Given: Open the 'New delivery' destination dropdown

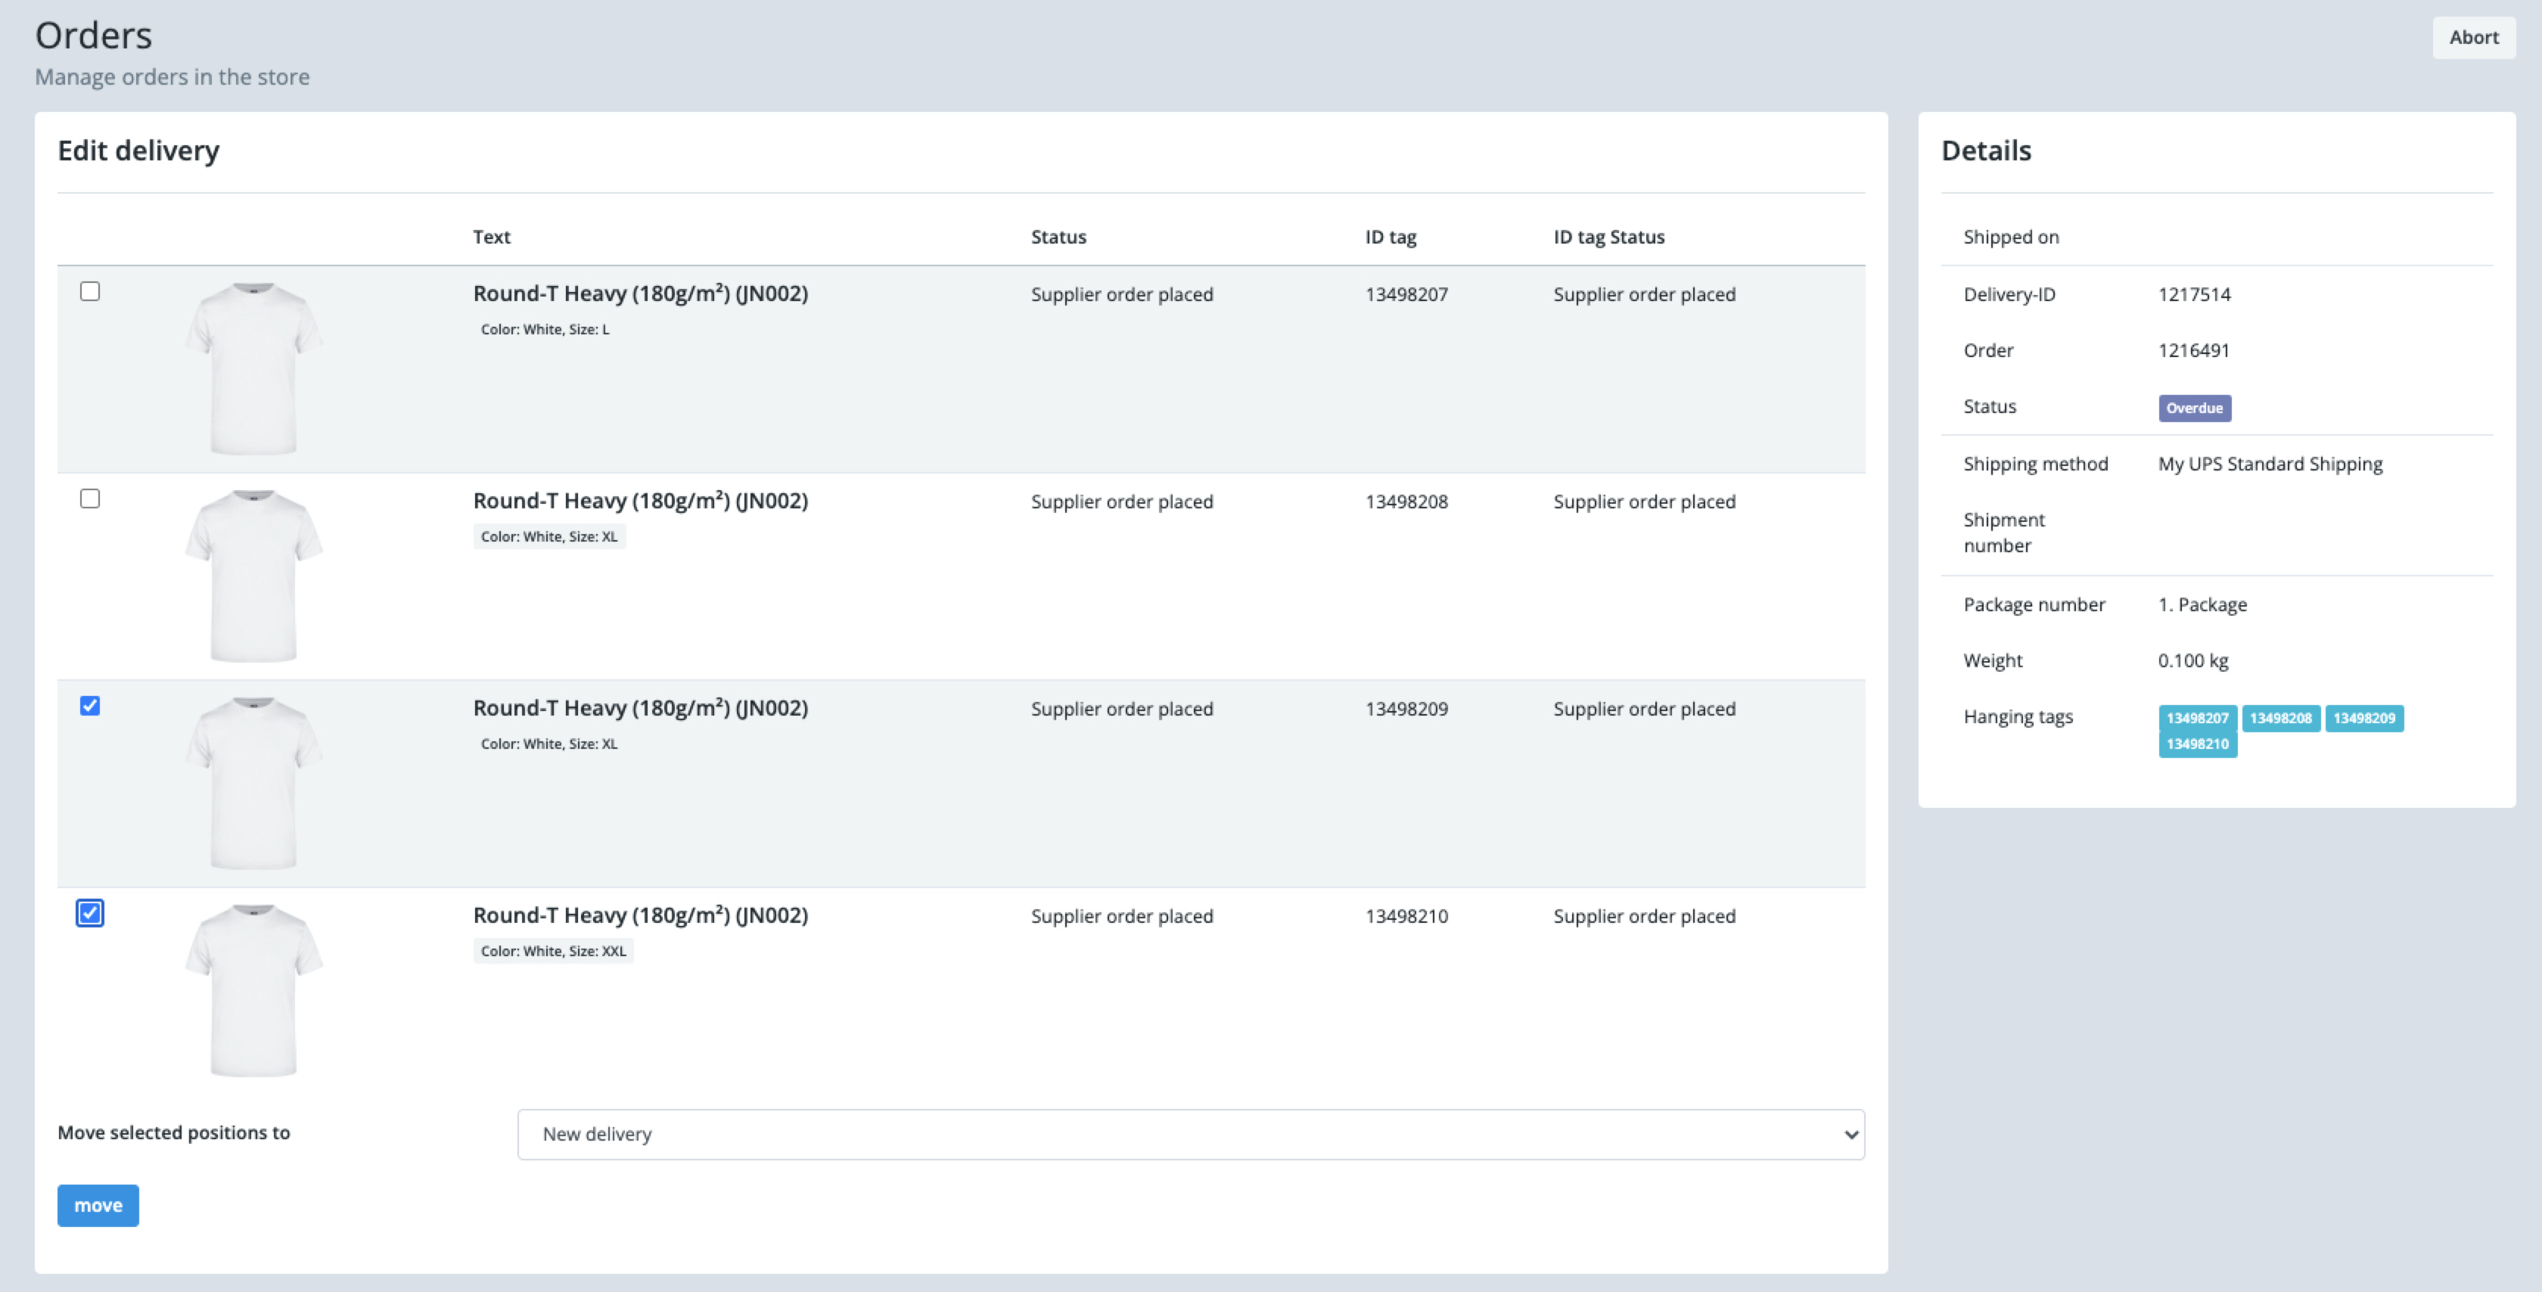Looking at the screenshot, I should tap(1190, 1134).
